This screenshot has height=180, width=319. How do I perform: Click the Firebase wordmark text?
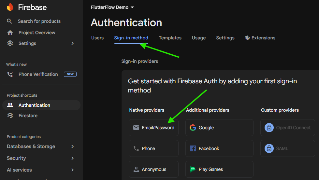pos(32,7)
